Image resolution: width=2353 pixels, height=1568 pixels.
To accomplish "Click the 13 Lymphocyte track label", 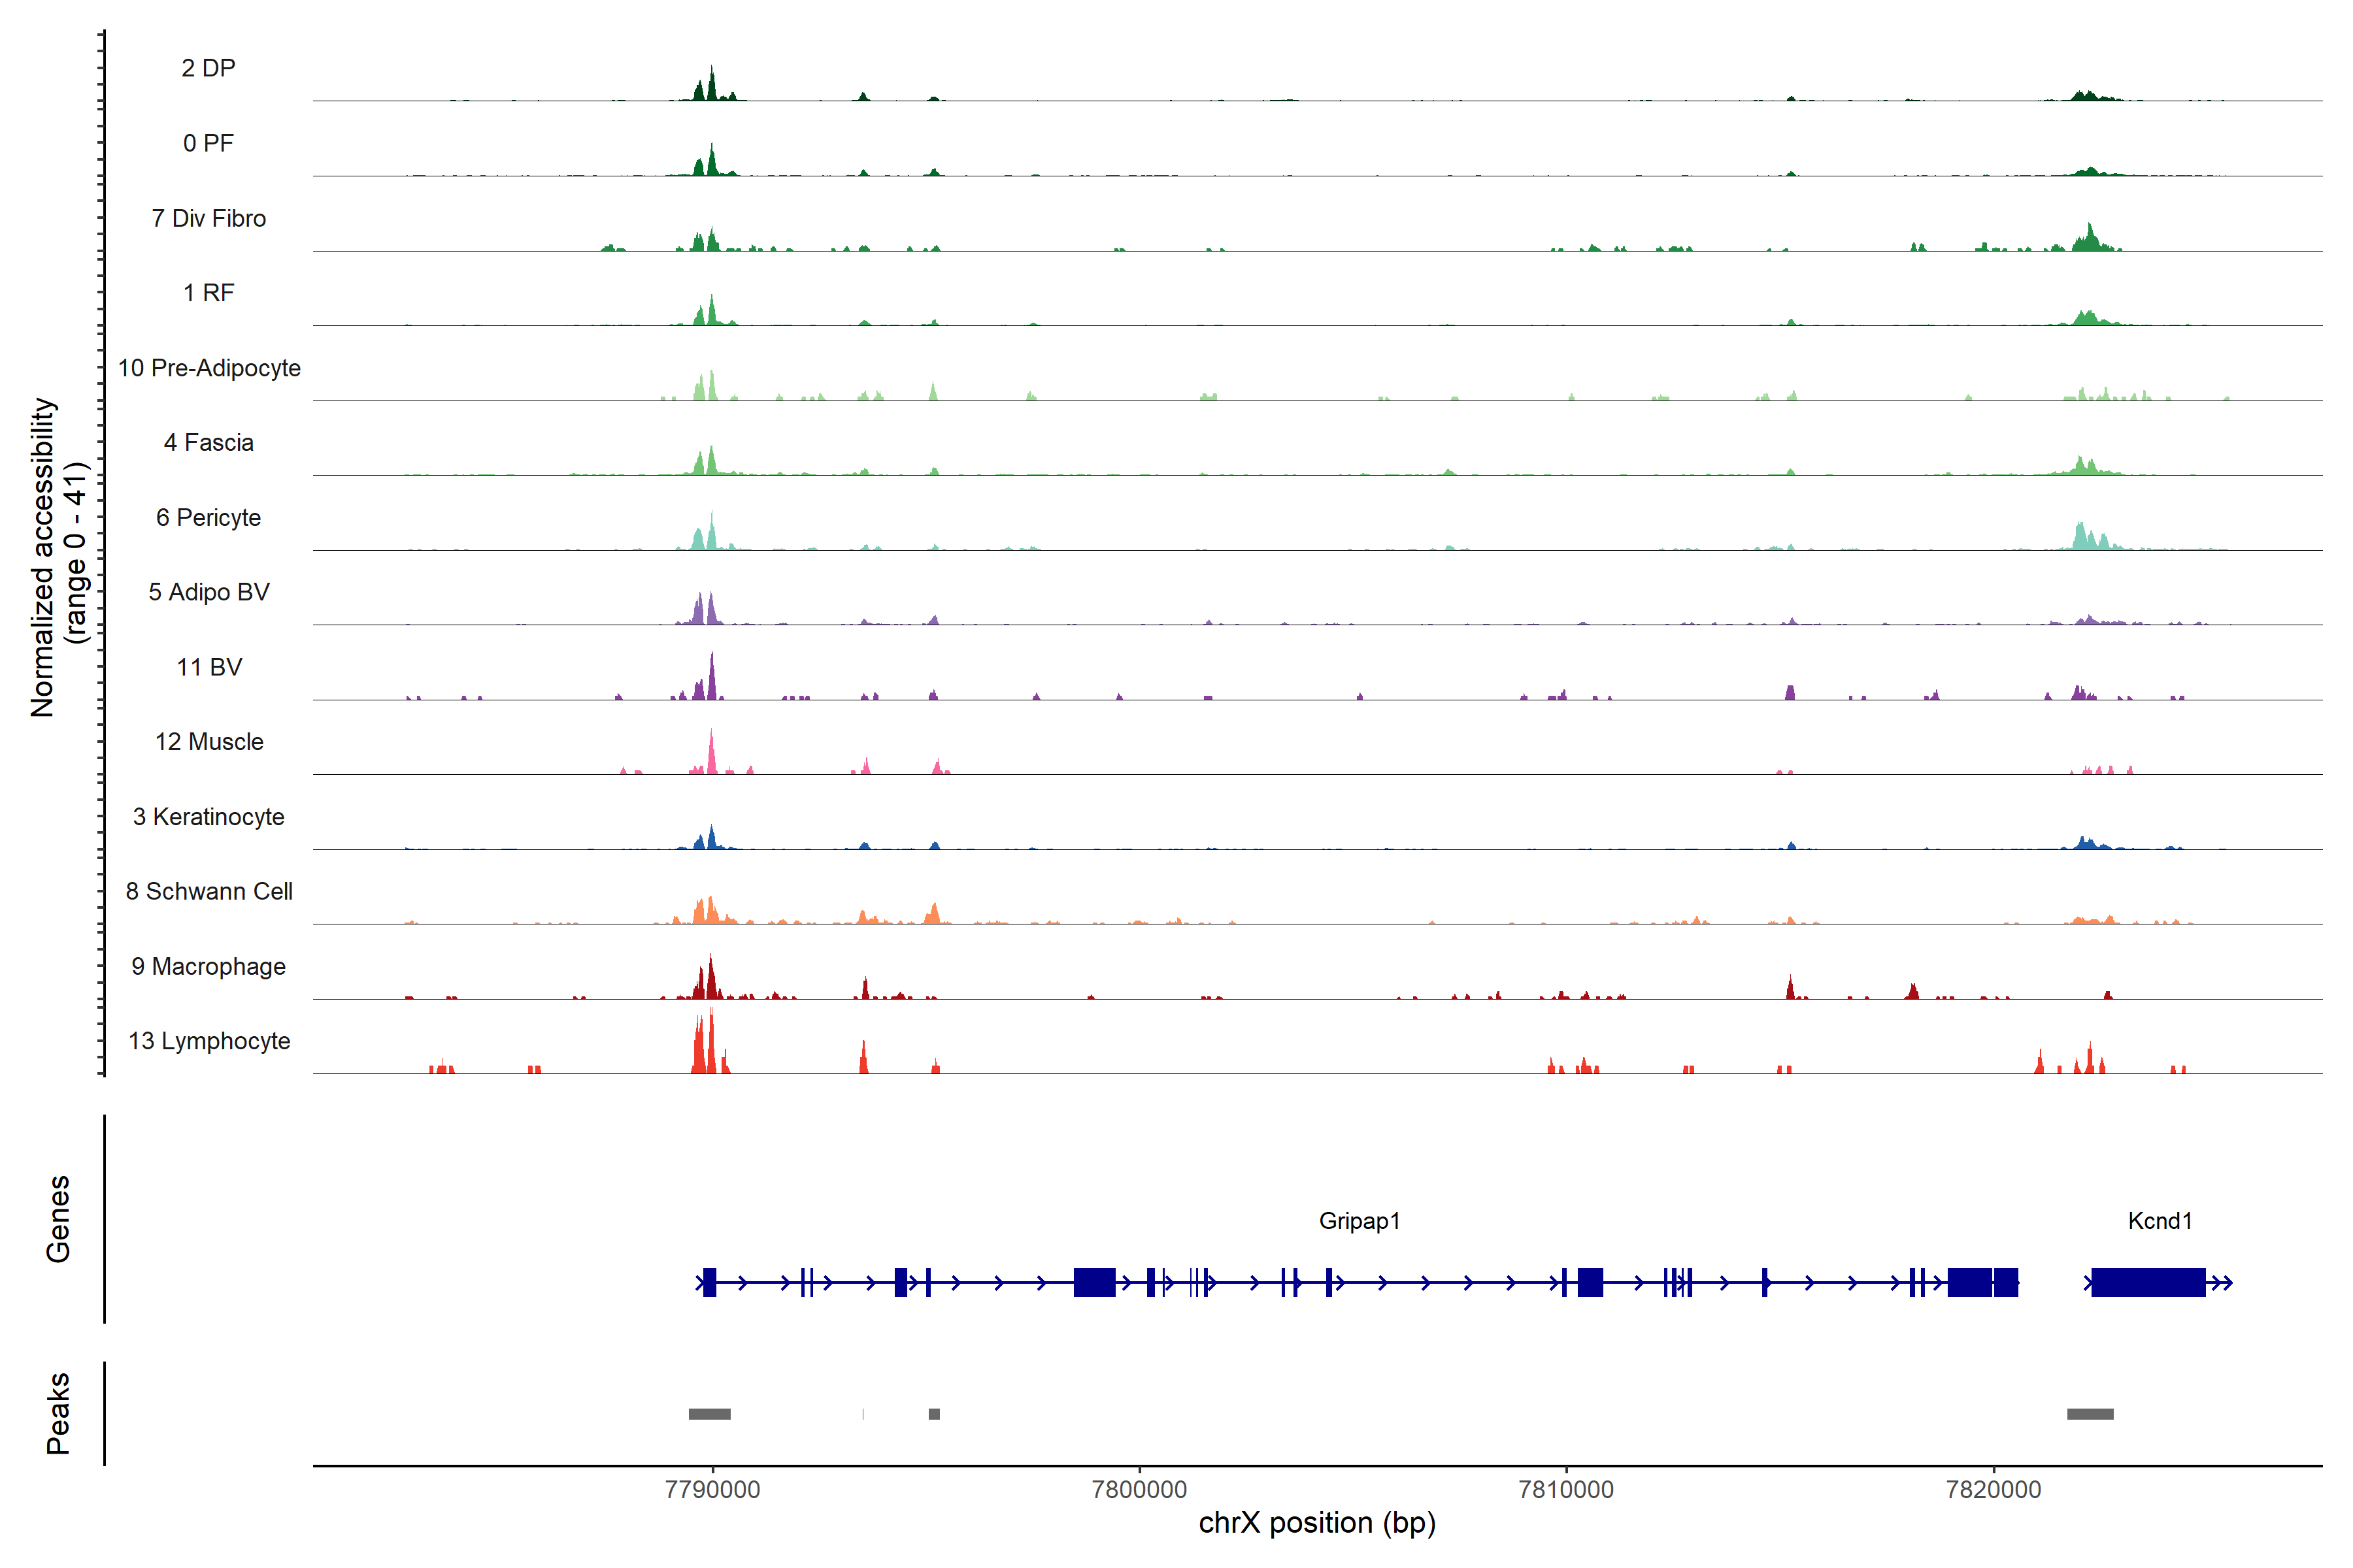I will 209,1041.
